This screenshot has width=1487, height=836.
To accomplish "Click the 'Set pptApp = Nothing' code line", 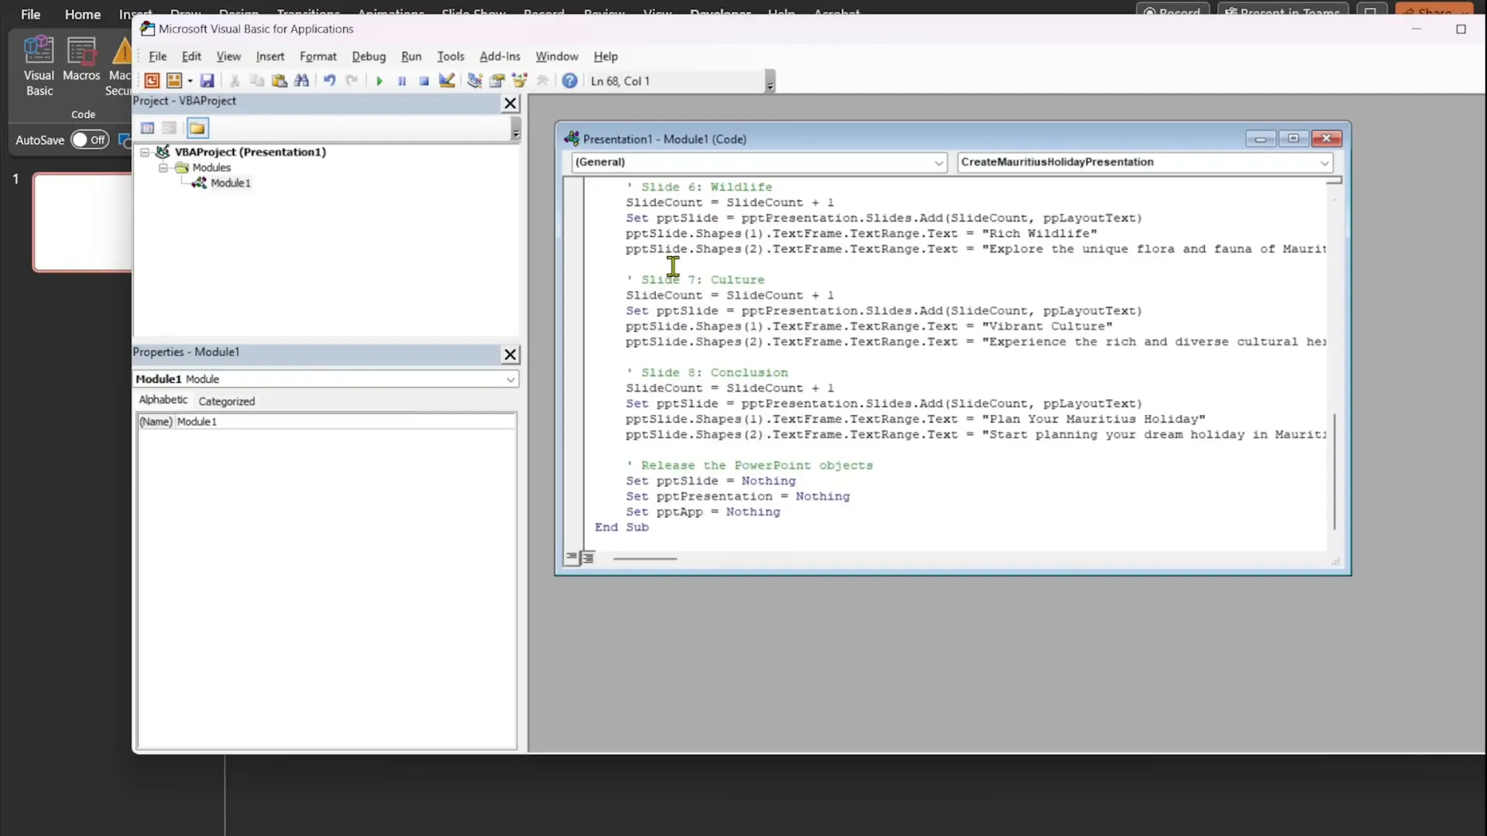I will [703, 512].
